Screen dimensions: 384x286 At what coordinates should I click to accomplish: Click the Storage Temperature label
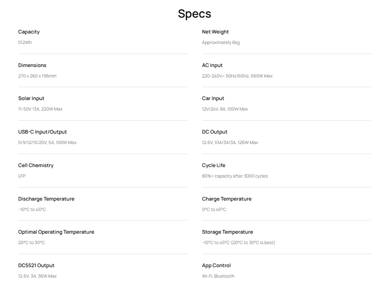(227, 232)
